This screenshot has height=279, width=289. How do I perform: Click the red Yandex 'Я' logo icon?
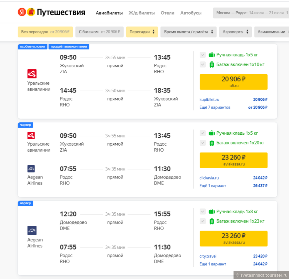click(x=22, y=12)
